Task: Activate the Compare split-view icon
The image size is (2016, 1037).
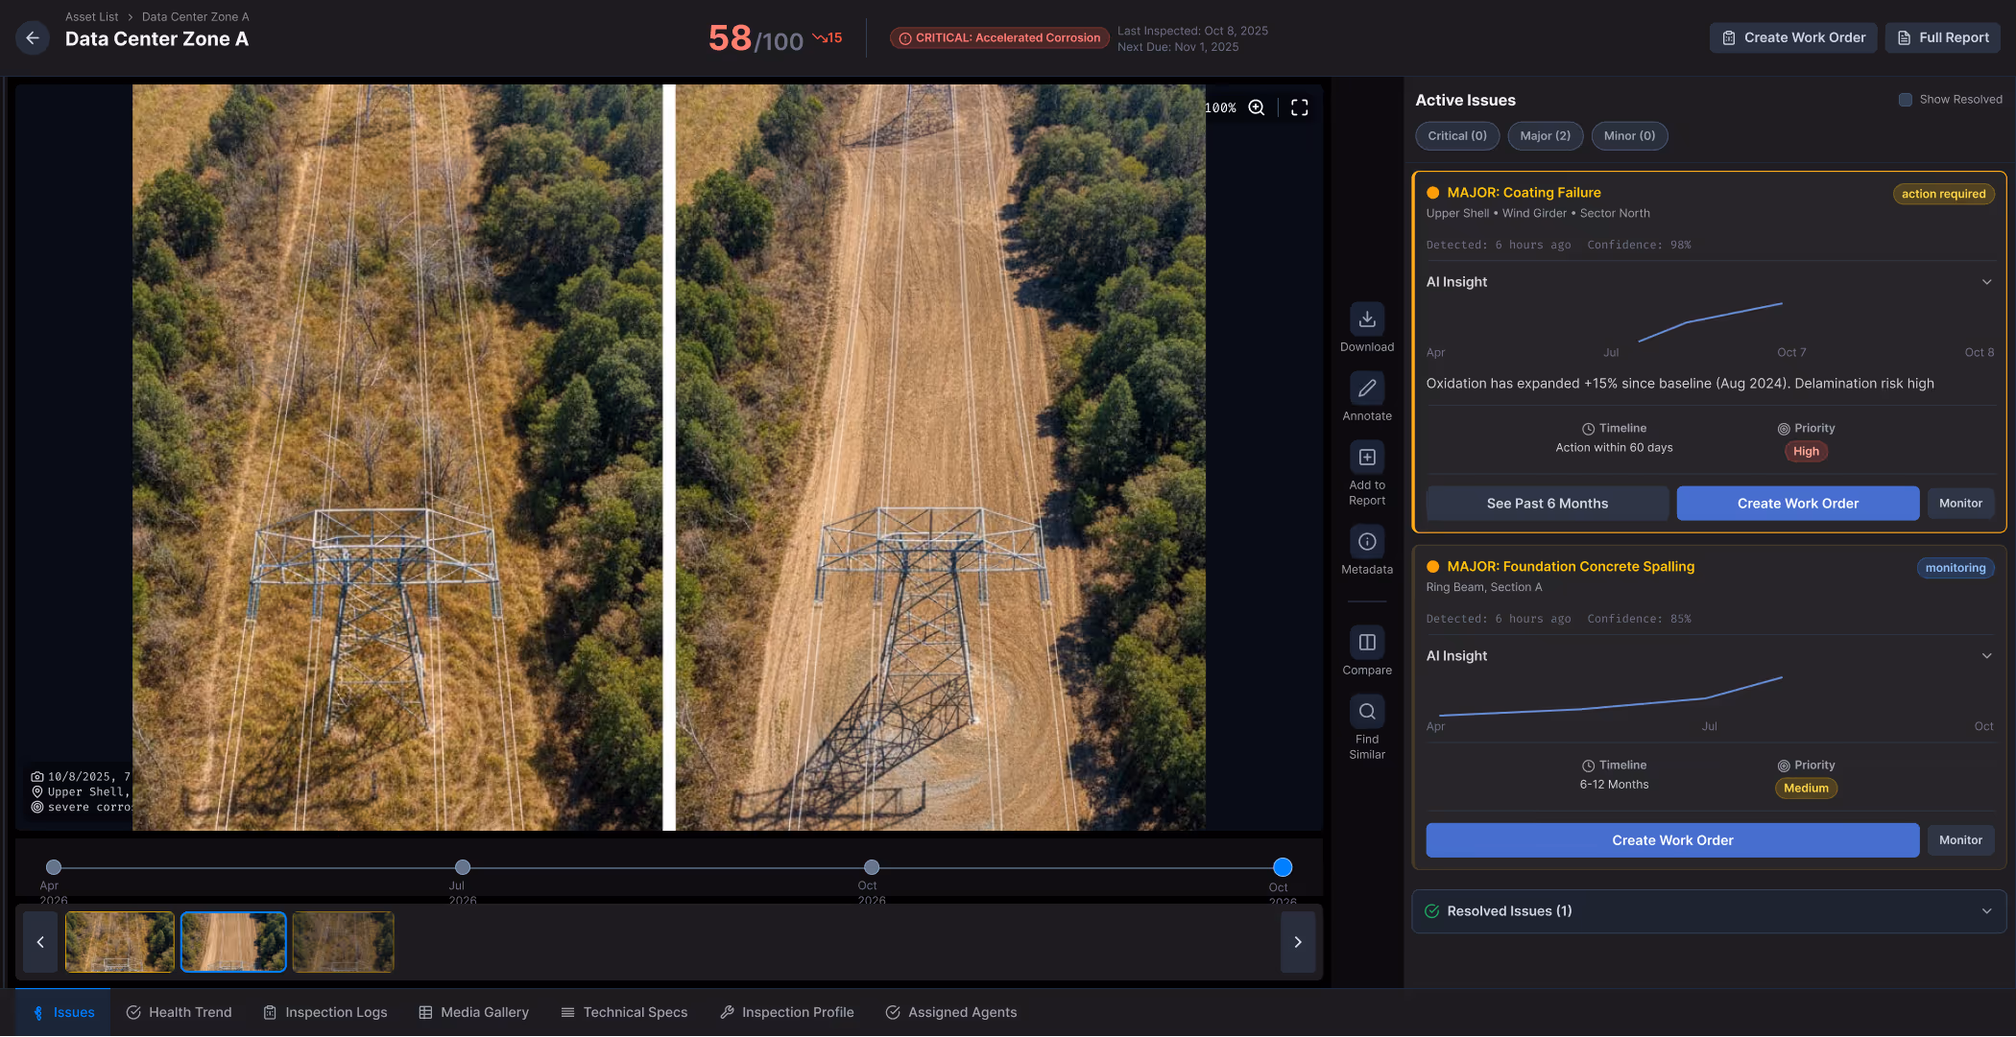Action: [1367, 643]
